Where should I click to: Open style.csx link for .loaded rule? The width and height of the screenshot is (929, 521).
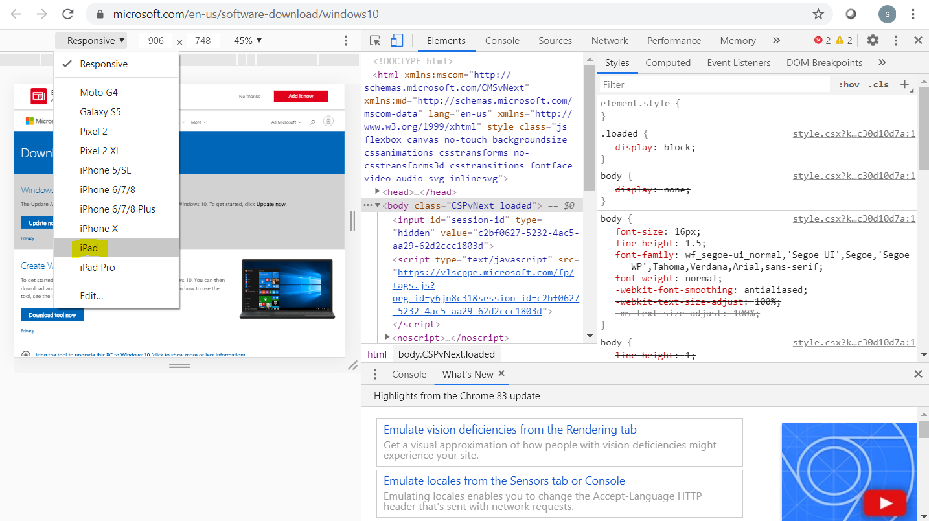[x=854, y=134]
